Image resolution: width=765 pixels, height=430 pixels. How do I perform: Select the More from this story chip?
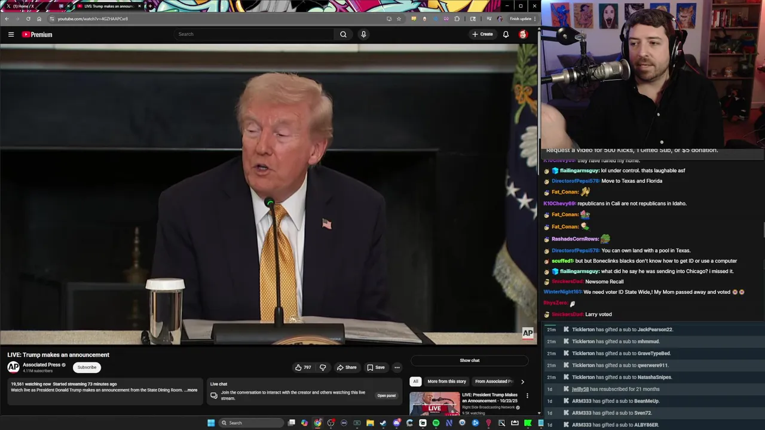(446, 381)
